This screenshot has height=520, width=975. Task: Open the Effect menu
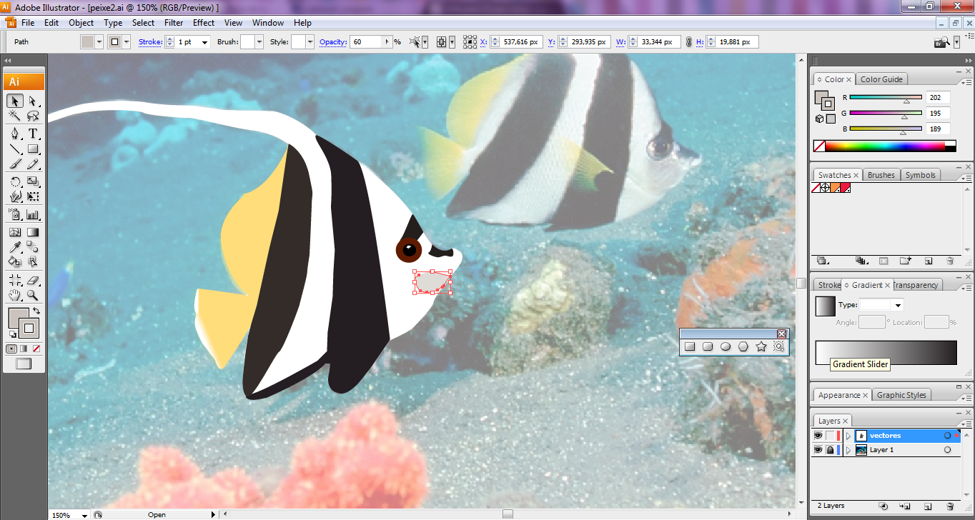(204, 23)
